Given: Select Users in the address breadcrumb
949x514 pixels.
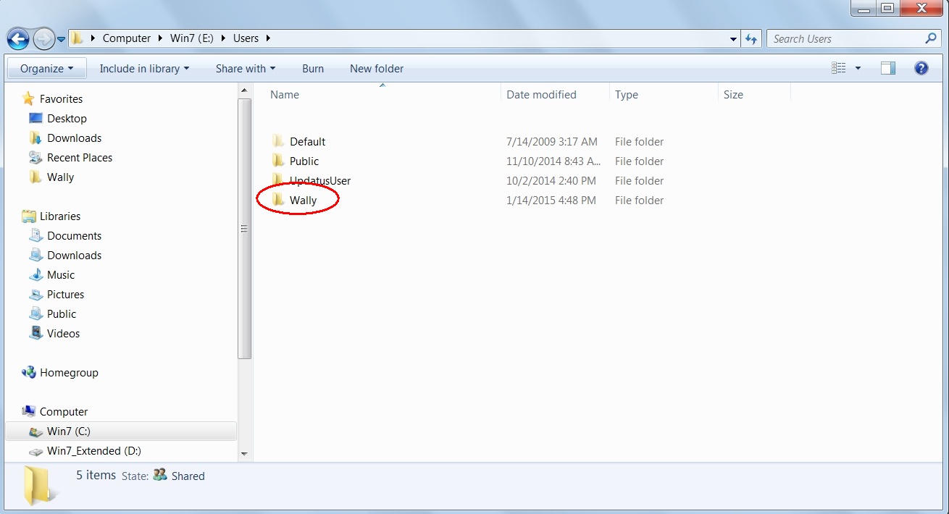Looking at the screenshot, I should click(x=246, y=38).
